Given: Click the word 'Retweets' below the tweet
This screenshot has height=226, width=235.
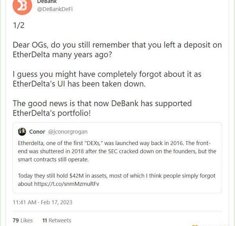Looking at the screenshot, I should click(60, 220).
